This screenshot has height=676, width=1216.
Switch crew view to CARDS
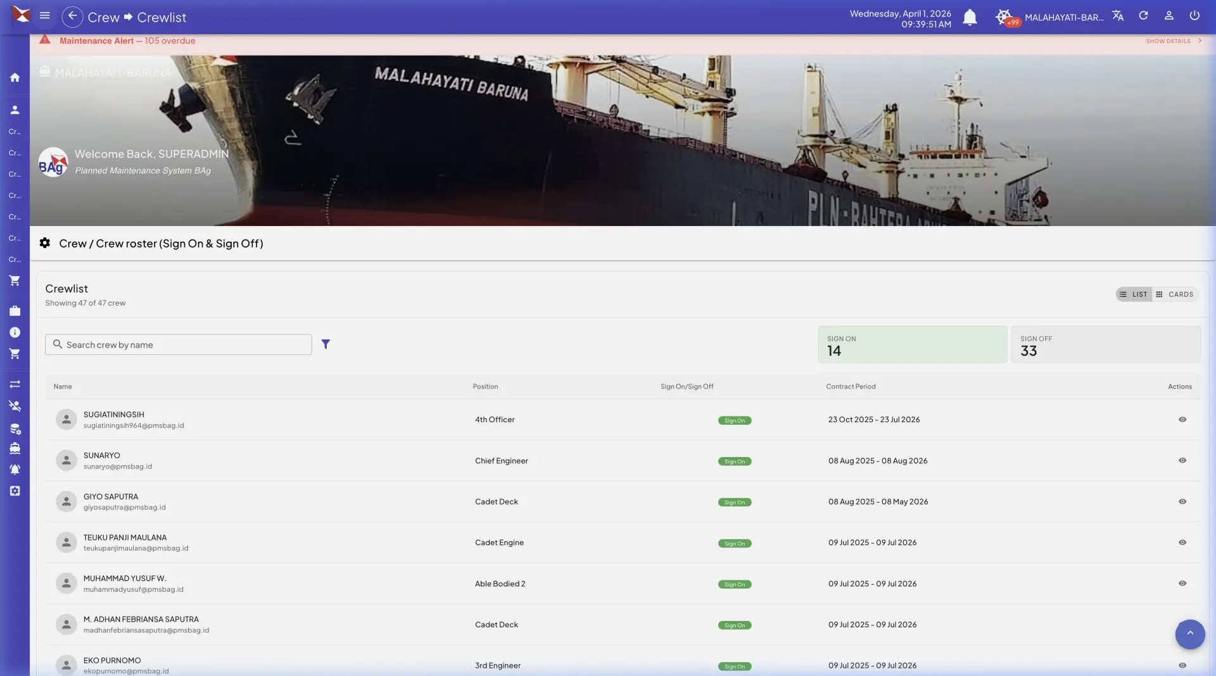point(1175,294)
